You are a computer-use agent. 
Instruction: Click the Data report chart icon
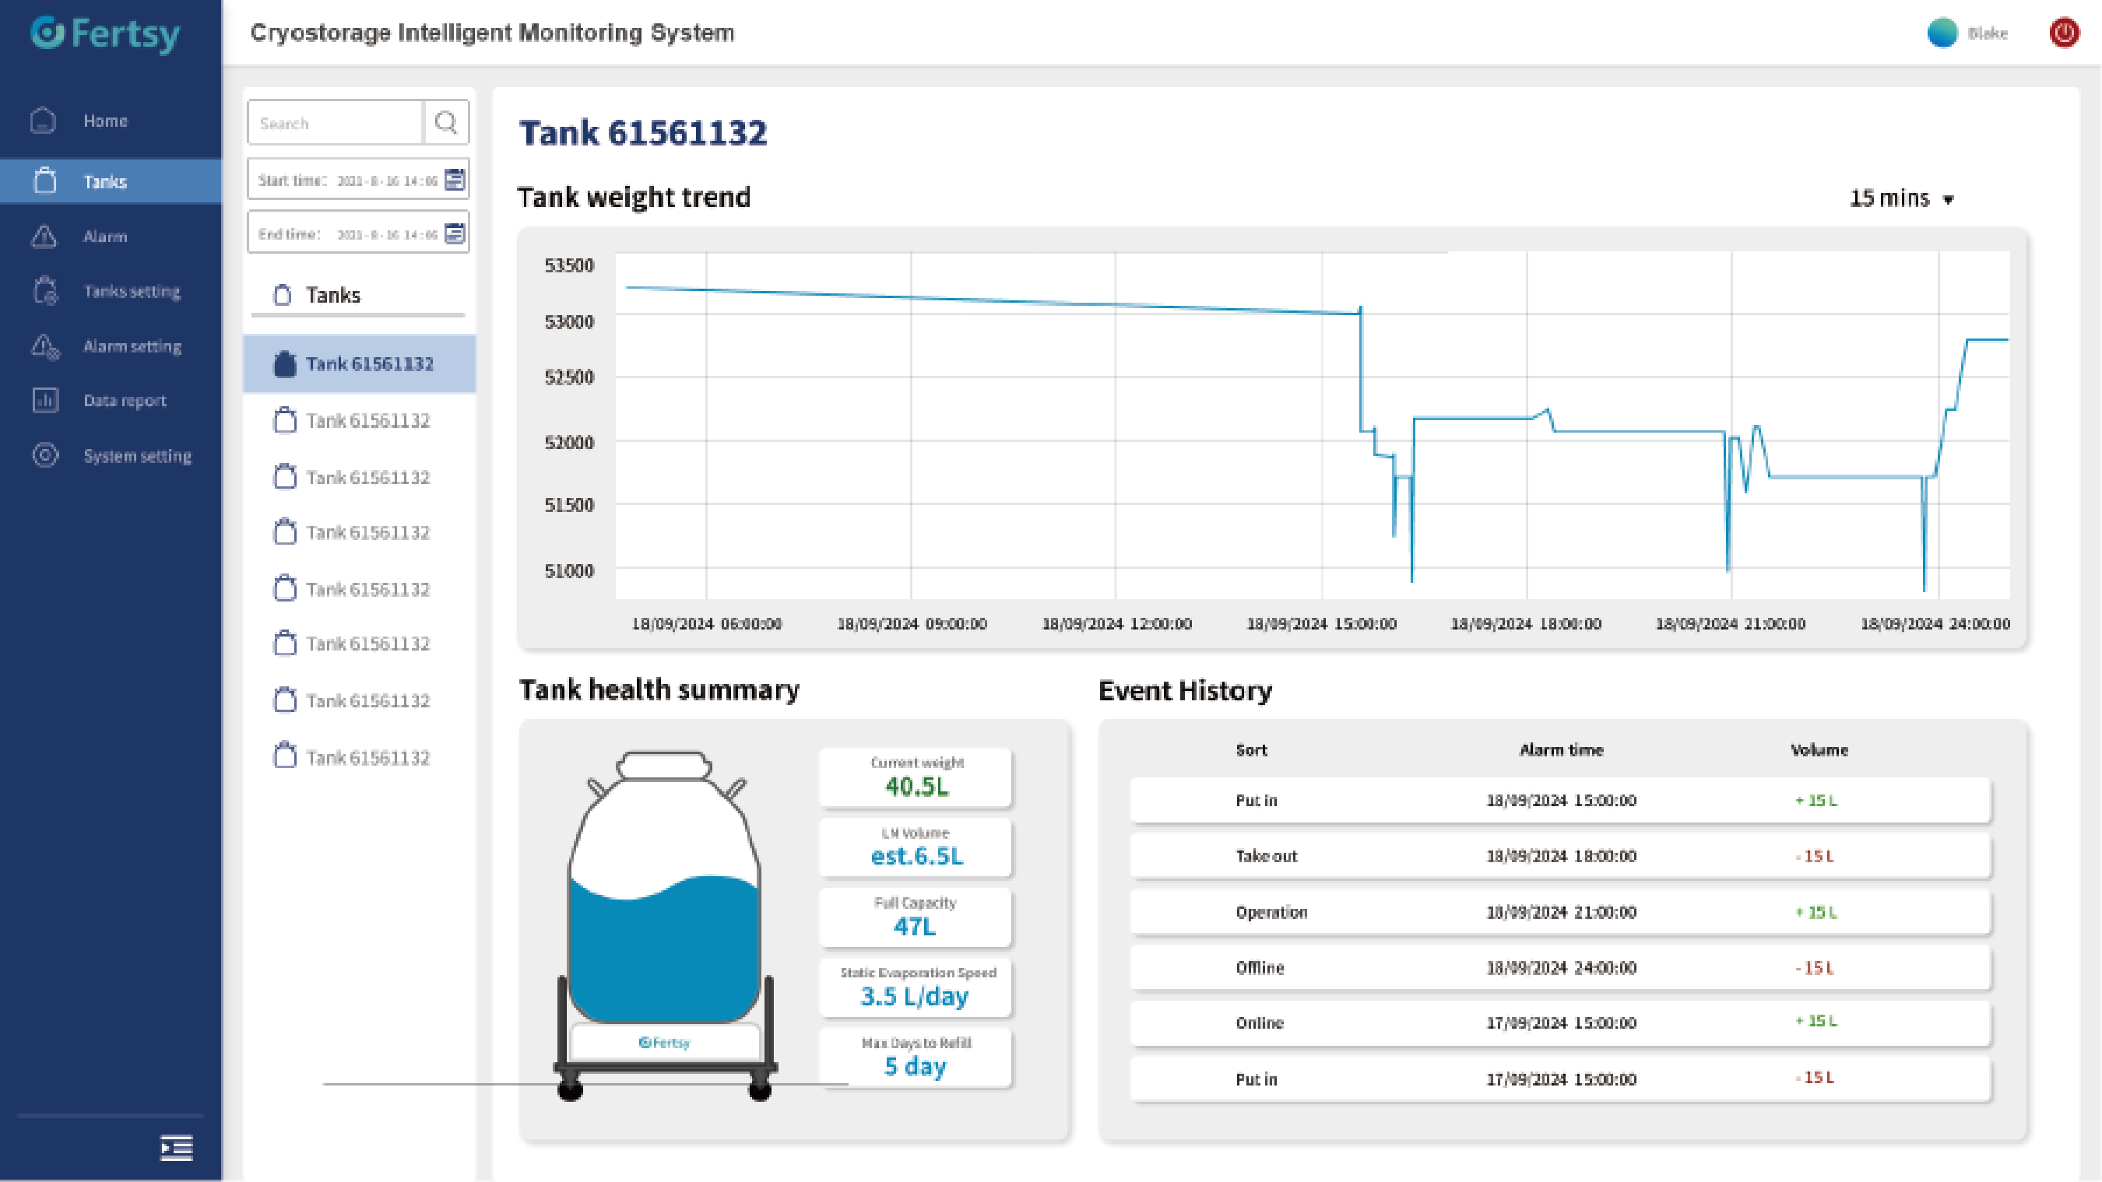[x=45, y=400]
